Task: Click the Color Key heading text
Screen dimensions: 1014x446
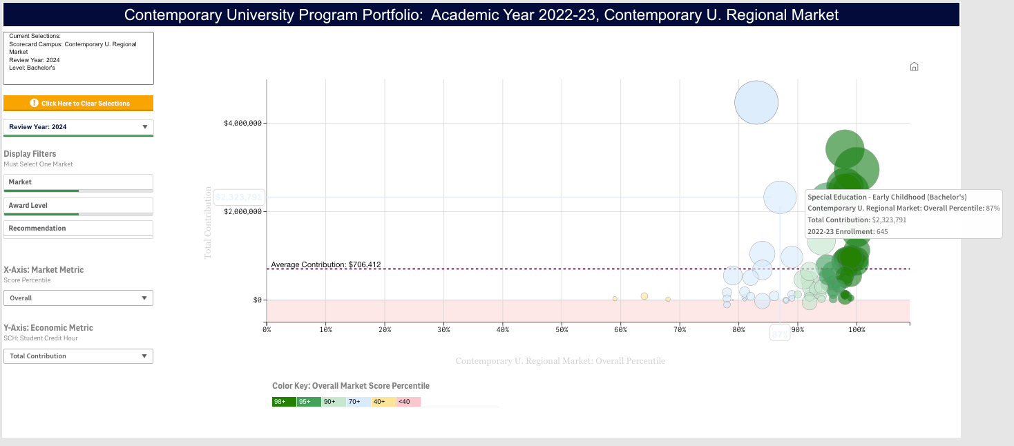Action: coord(351,386)
